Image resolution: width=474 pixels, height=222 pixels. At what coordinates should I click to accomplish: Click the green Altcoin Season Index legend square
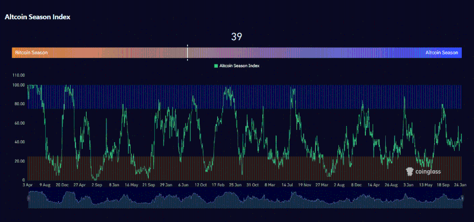[216, 66]
